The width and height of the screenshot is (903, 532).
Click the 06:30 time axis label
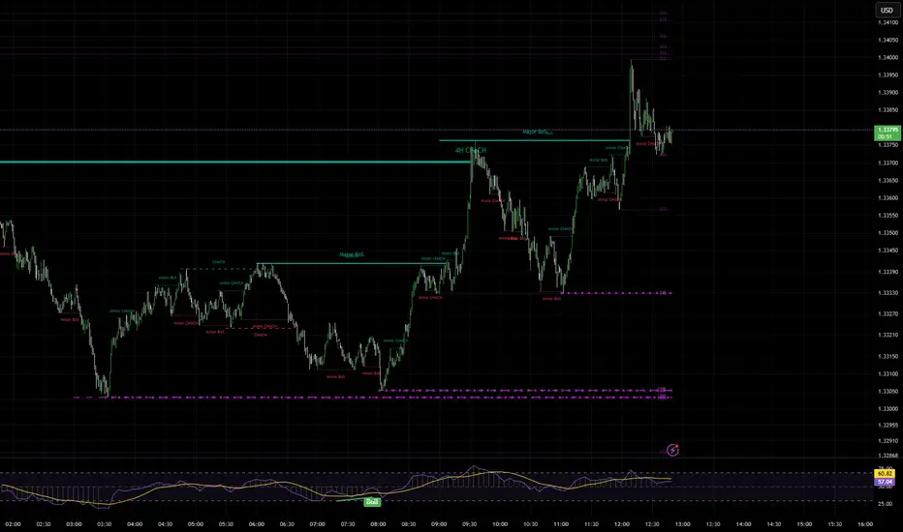[287, 524]
